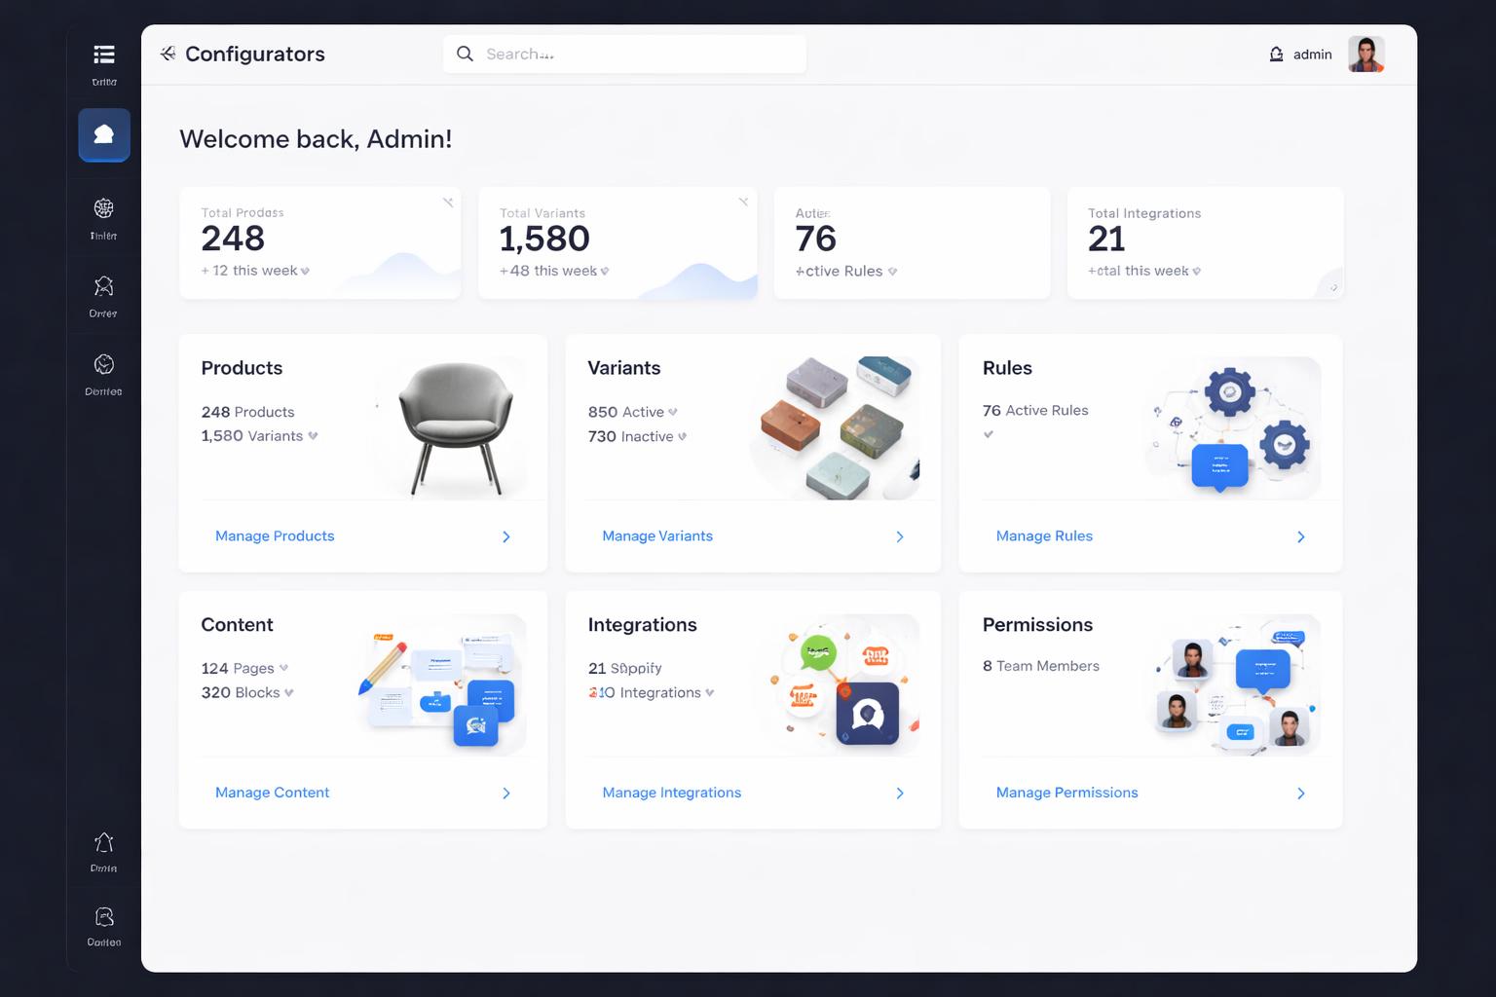
Task: Expand the 124 Pages dropdown chevron
Action: (283, 668)
